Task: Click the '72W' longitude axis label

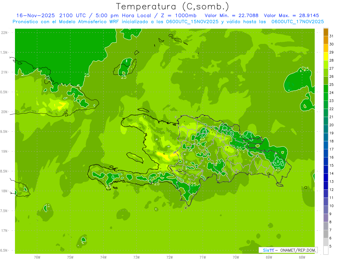Action: [169, 257]
